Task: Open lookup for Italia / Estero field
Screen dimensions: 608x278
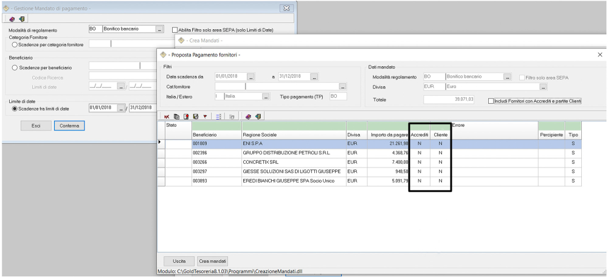Action: click(x=266, y=97)
